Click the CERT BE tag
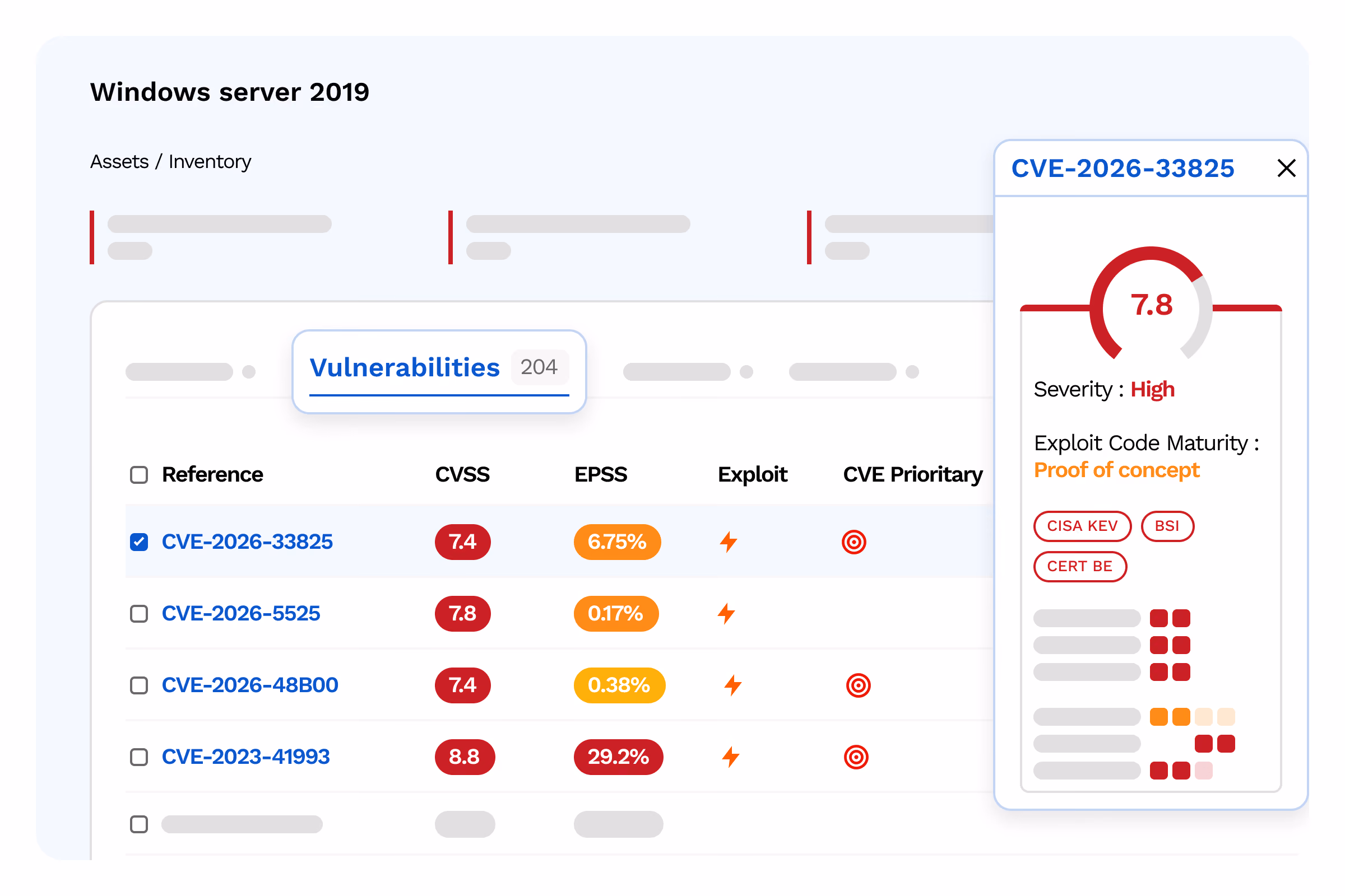 (1080, 567)
